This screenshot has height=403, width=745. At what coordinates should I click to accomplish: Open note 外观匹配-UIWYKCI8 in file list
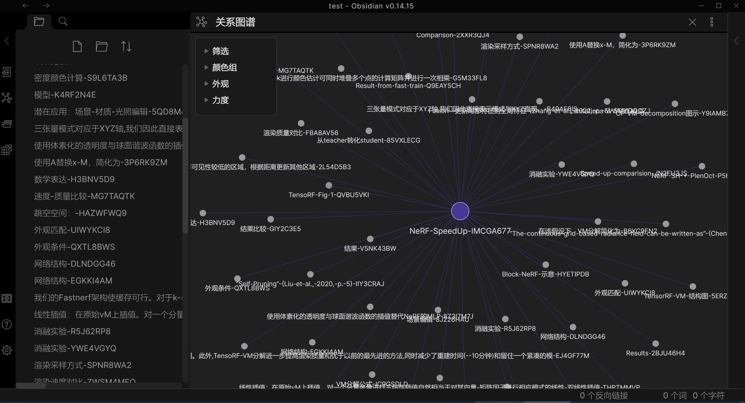click(72, 230)
